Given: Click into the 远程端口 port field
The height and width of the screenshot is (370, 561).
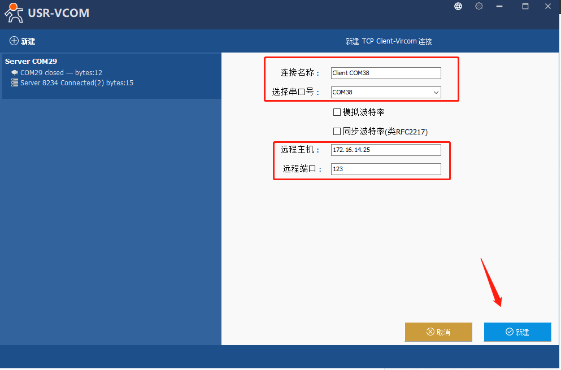Looking at the screenshot, I should coord(385,169).
